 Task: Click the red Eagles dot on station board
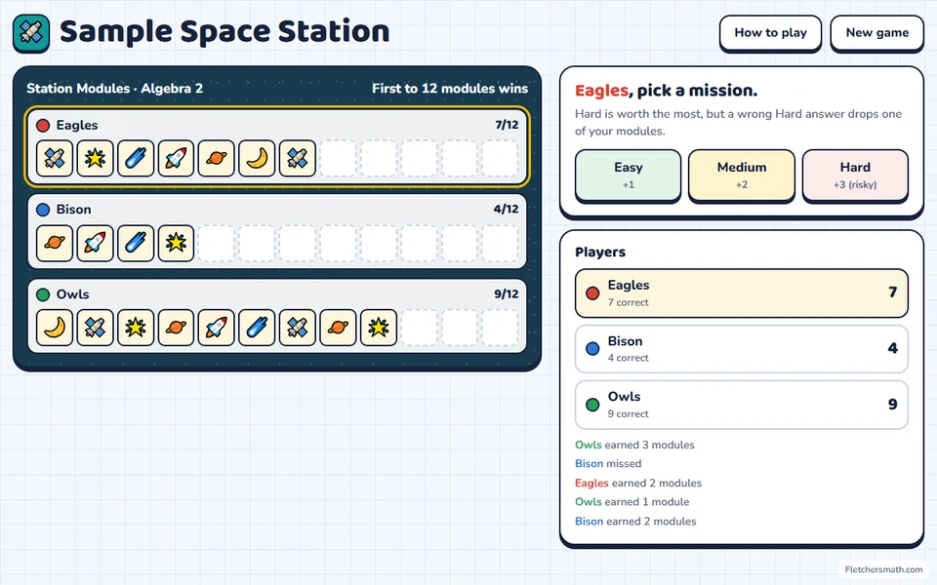pos(43,126)
